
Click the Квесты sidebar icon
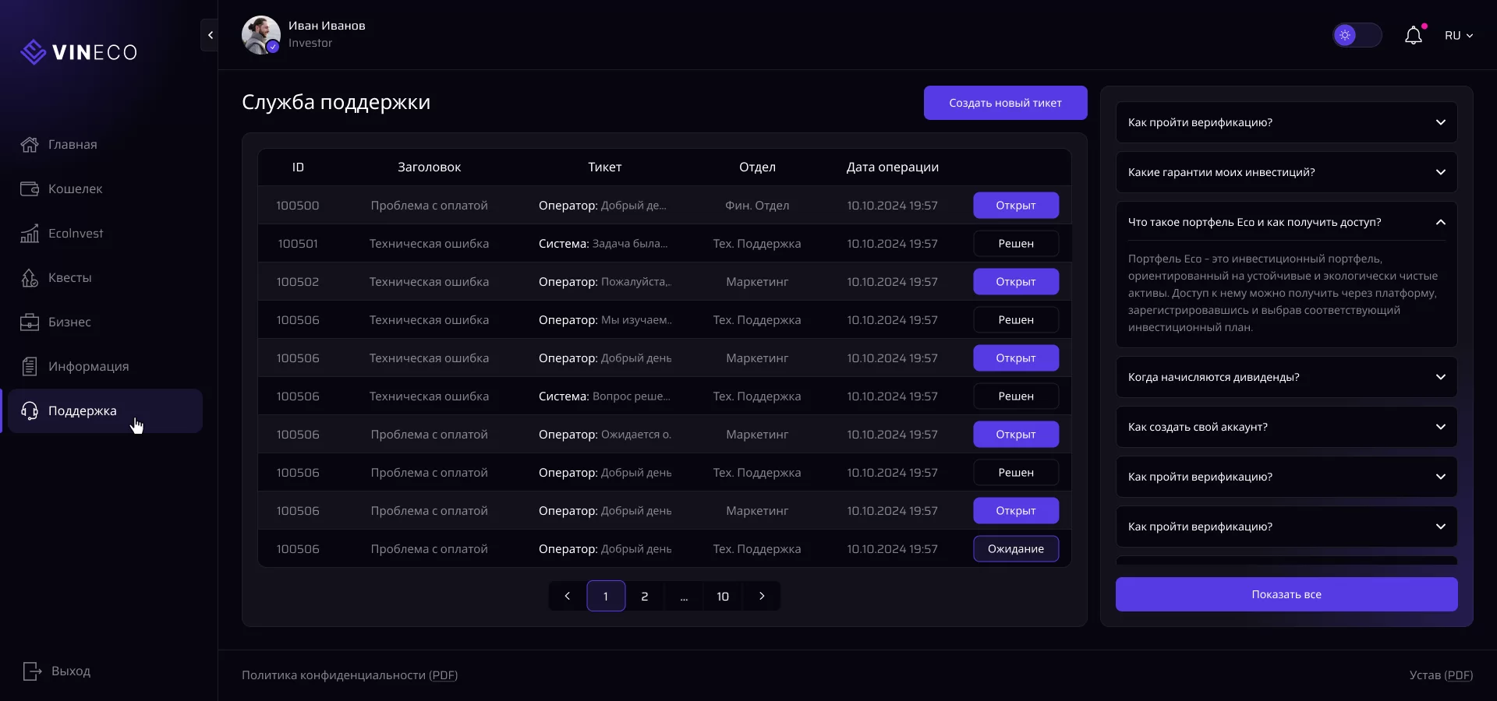[30, 278]
